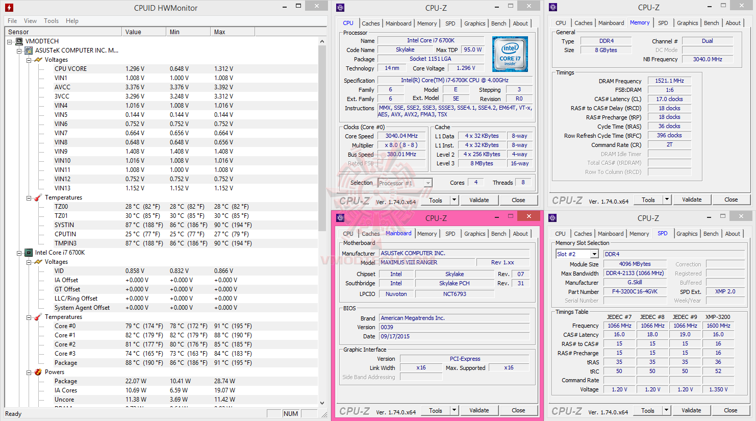Open the Tools menu in HWMonitor
This screenshot has height=421, width=756.
click(51, 21)
